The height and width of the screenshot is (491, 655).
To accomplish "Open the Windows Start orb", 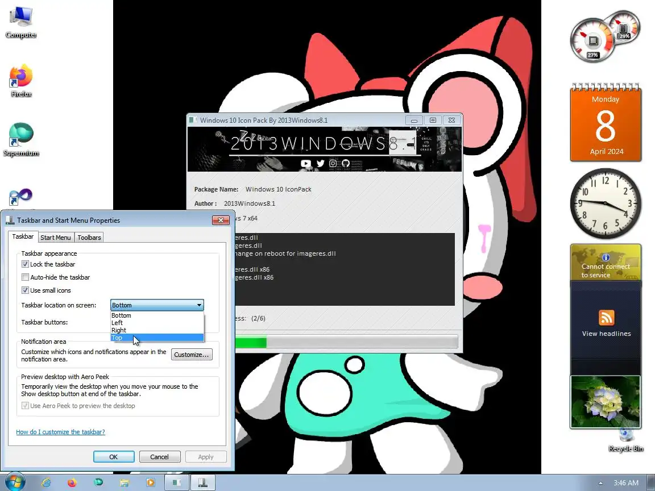I will [14, 482].
